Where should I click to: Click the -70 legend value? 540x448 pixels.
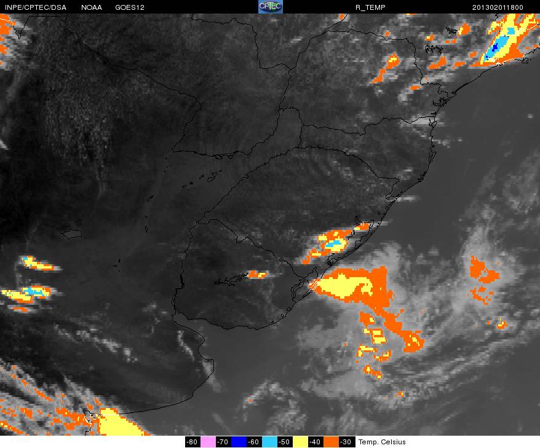click(223, 442)
